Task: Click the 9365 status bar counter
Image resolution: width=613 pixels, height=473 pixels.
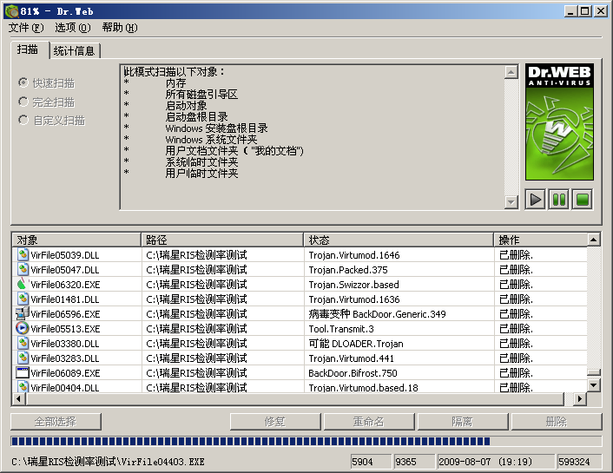Action: click(414, 462)
